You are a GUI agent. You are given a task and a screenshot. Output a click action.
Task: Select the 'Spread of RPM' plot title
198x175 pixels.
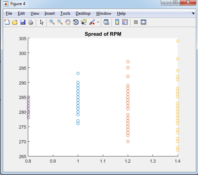(x=103, y=34)
